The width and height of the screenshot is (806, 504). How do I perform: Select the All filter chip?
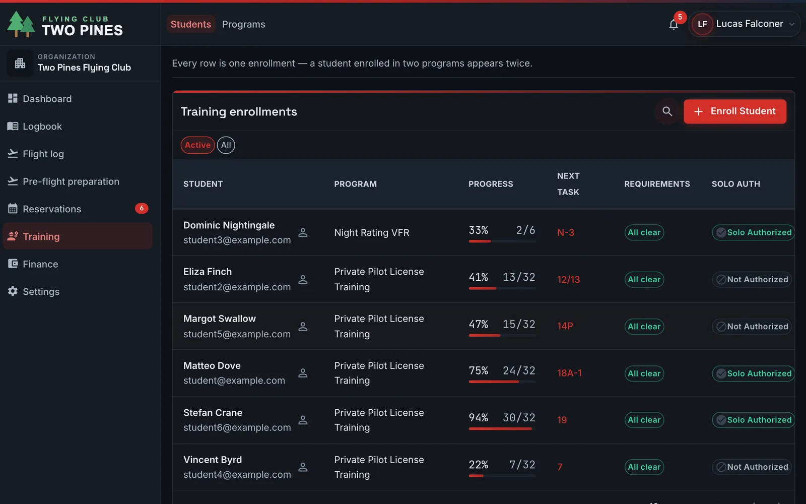(x=226, y=145)
